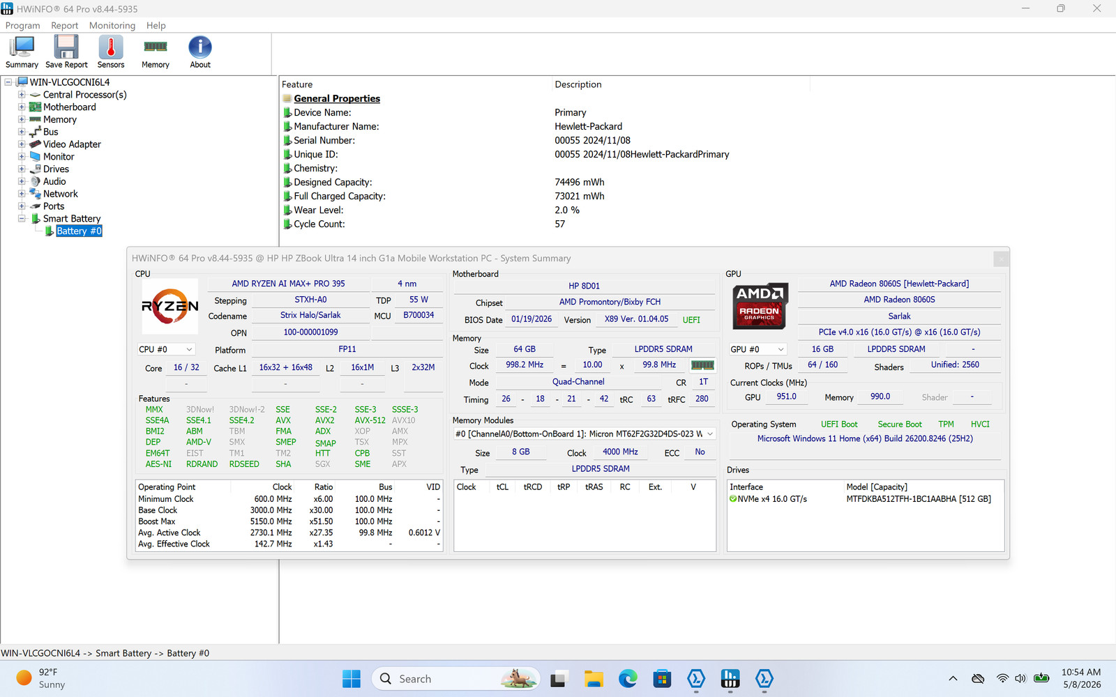The width and height of the screenshot is (1116, 697).
Task: Launch Microsoft Edge from the taskbar
Action: (628, 679)
